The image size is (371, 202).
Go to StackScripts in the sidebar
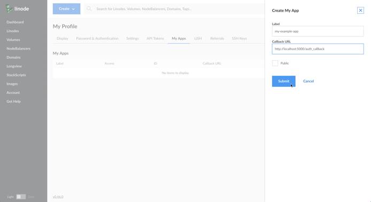(x=16, y=75)
